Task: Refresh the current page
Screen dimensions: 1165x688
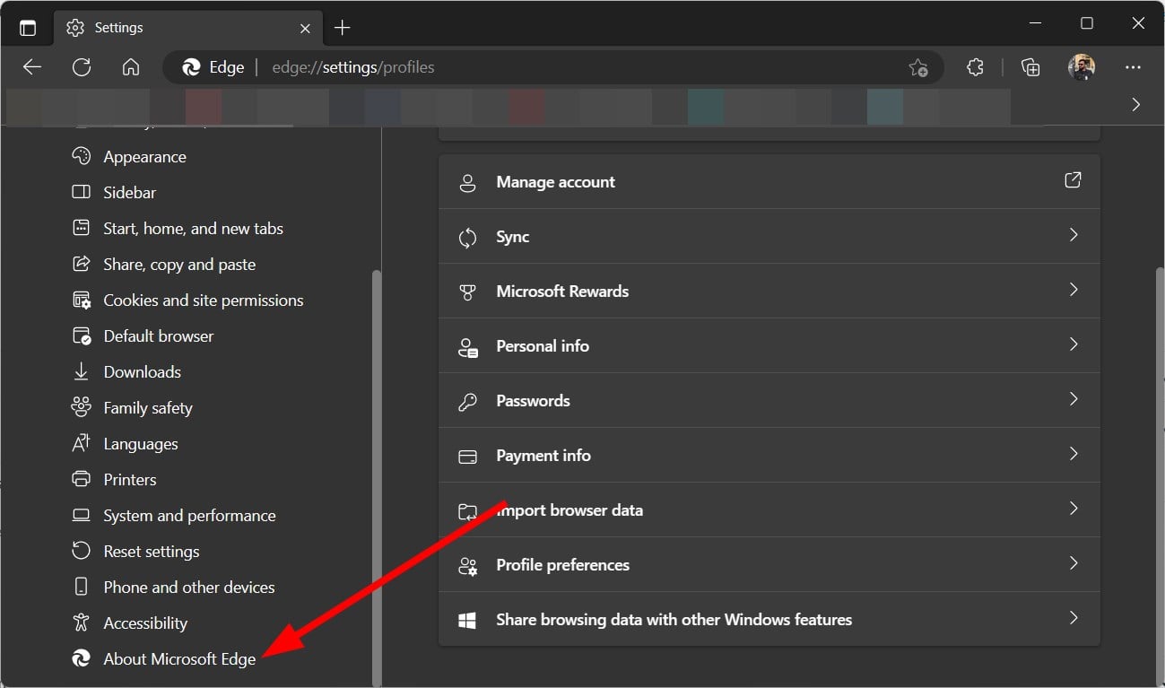Action: (x=82, y=67)
